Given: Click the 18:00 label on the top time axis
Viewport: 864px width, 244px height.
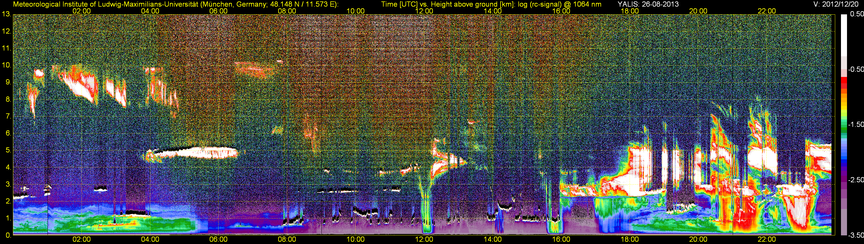Looking at the screenshot, I should pos(630,11).
